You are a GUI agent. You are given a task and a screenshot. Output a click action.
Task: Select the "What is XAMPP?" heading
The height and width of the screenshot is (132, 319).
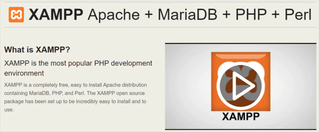(37, 49)
